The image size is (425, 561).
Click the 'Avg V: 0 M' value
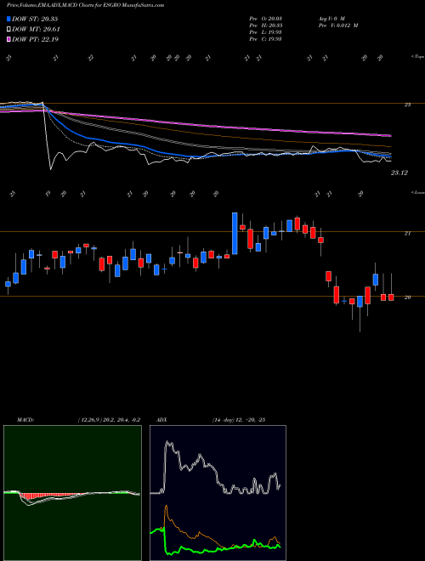click(x=331, y=18)
